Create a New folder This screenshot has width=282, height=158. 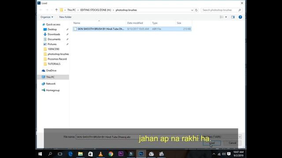pos(65,17)
